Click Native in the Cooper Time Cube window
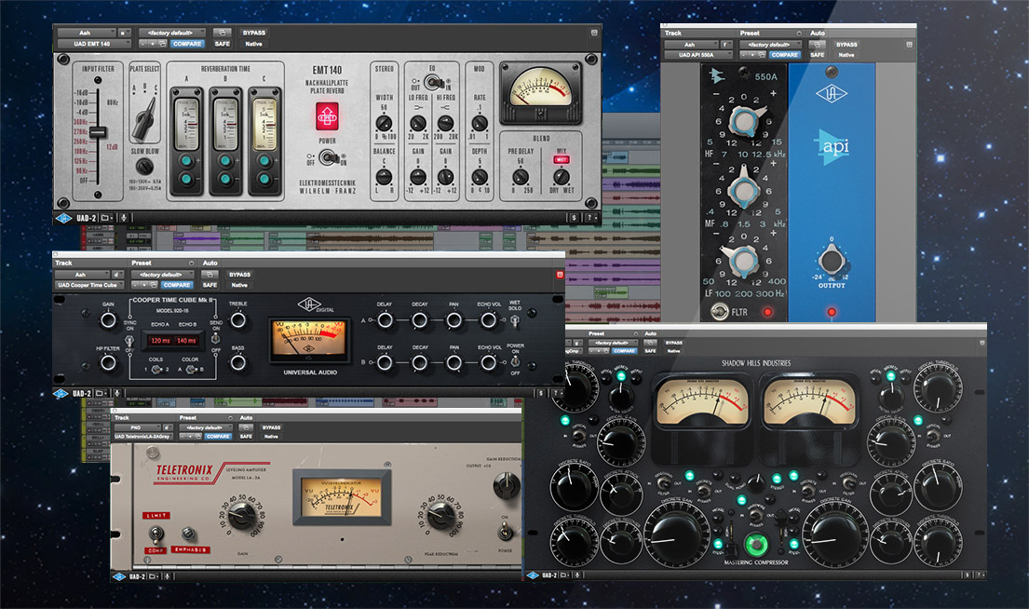Image resolution: width=1029 pixels, height=609 pixels. [239, 285]
